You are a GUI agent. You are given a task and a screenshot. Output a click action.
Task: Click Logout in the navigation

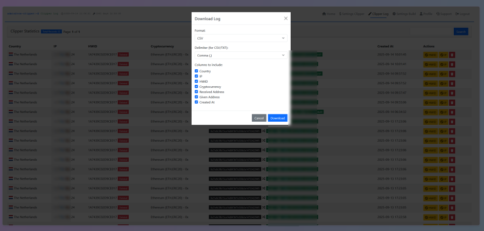tap(462, 14)
